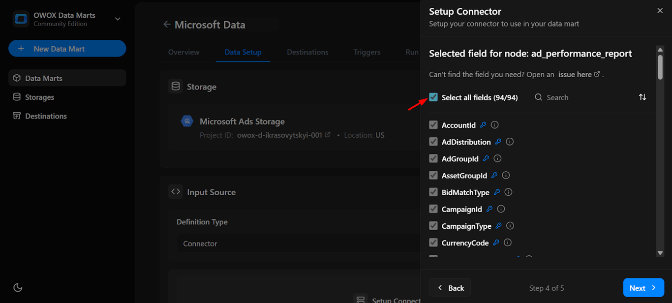Screen dimensions: 672x303
Task: Close the Setup Connector panel
Action: (660, 10)
